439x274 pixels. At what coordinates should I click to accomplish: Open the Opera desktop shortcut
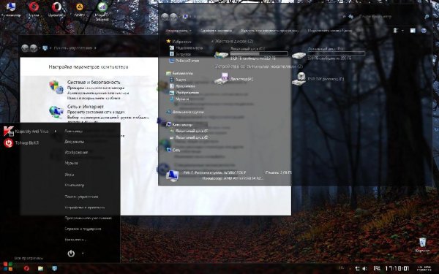coord(57,9)
